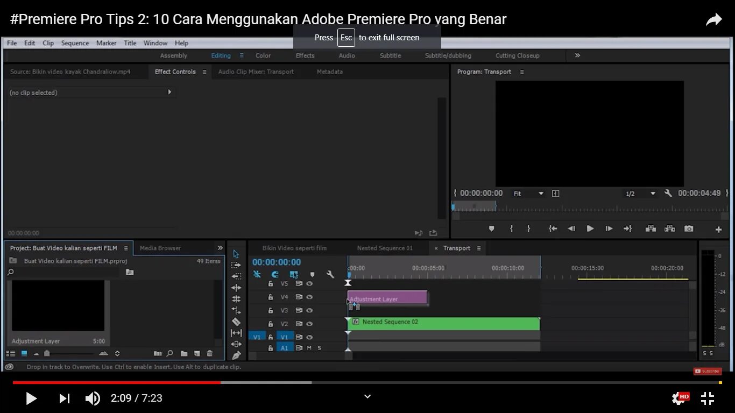The height and width of the screenshot is (413, 735).
Task: Click Mark Out in Program monitor
Action: click(528, 229)
